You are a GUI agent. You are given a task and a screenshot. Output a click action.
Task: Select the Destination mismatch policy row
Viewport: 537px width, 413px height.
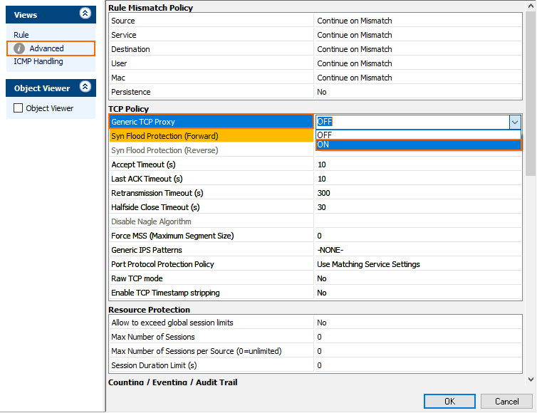coord(212,49)
